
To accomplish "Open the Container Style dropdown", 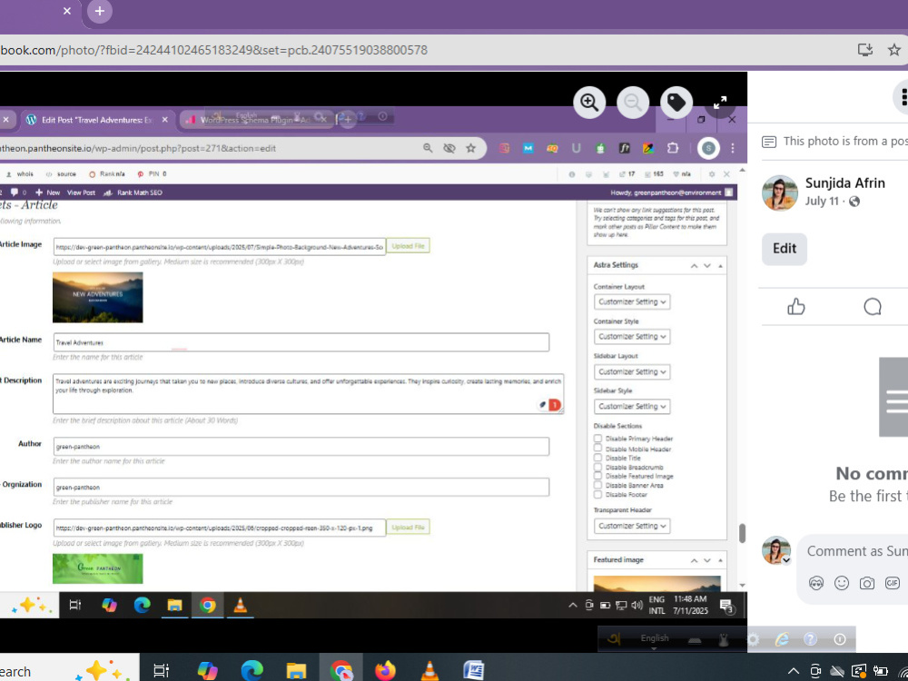I will click(x=632, y=337).
